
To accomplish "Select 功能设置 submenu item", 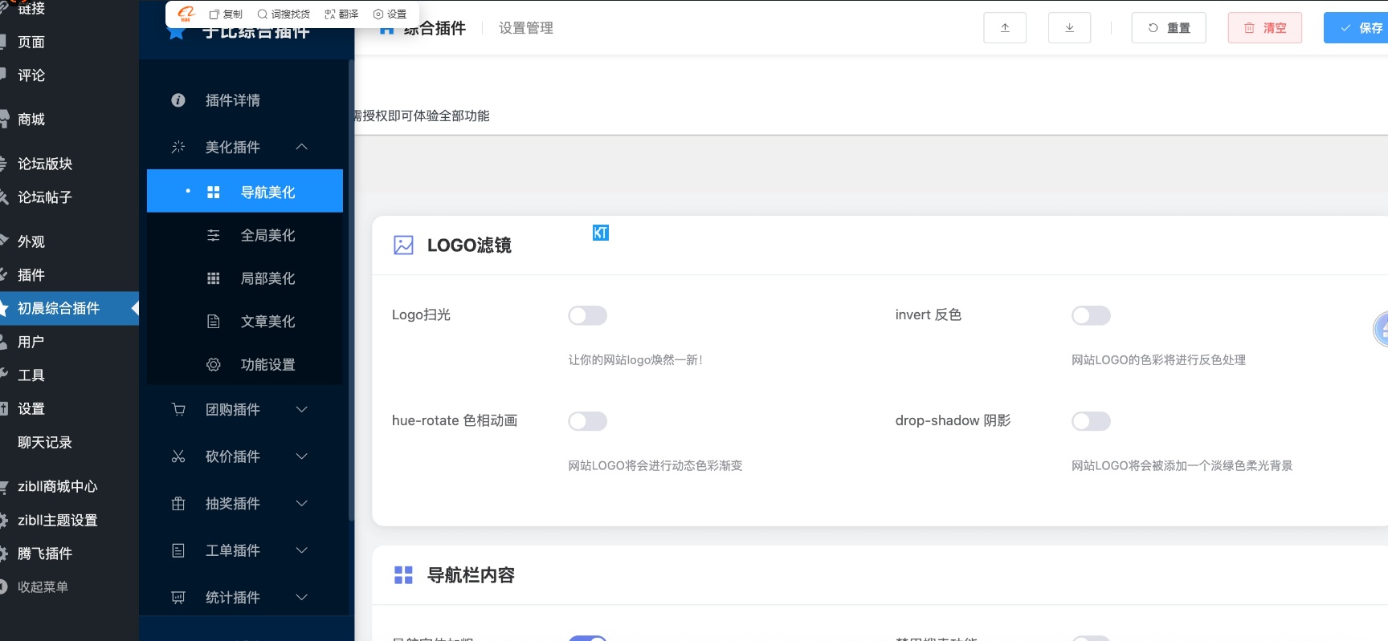I will point(245,365).
